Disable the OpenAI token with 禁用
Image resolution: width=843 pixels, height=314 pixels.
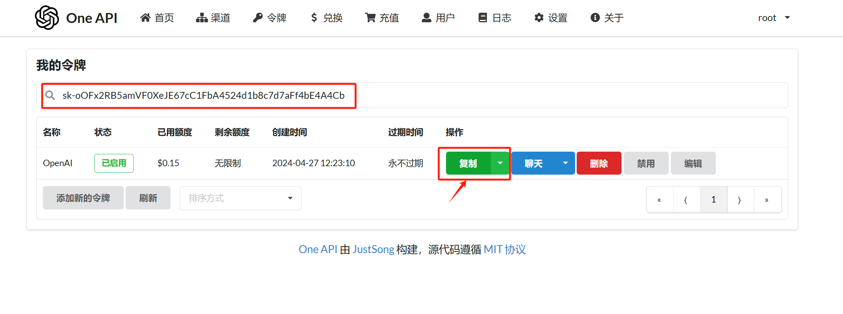[x=646, y=164]
